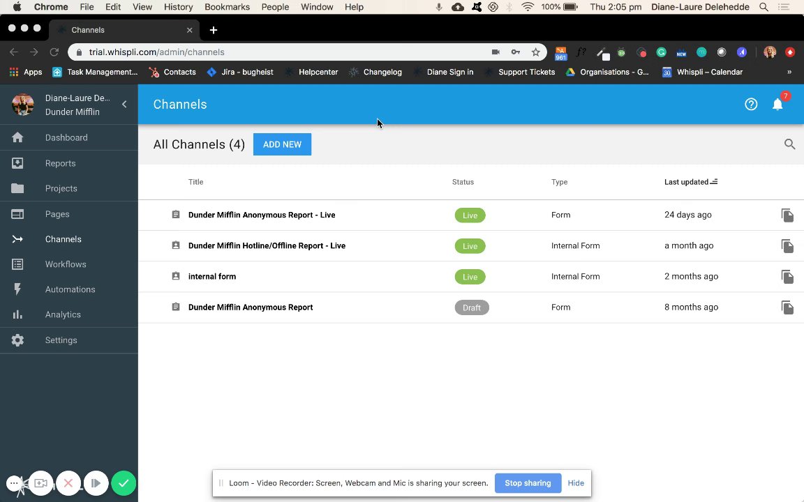Open Chrome profile avatar in toolbar
The width and height of the screenshot is (804, 502).
click(x=770, y=52)
